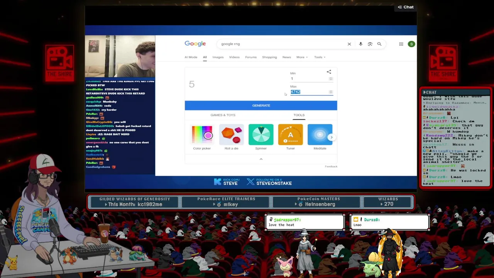494x278 pixels.
Task: Open the Color picker tool
Action: pos(202,137)
